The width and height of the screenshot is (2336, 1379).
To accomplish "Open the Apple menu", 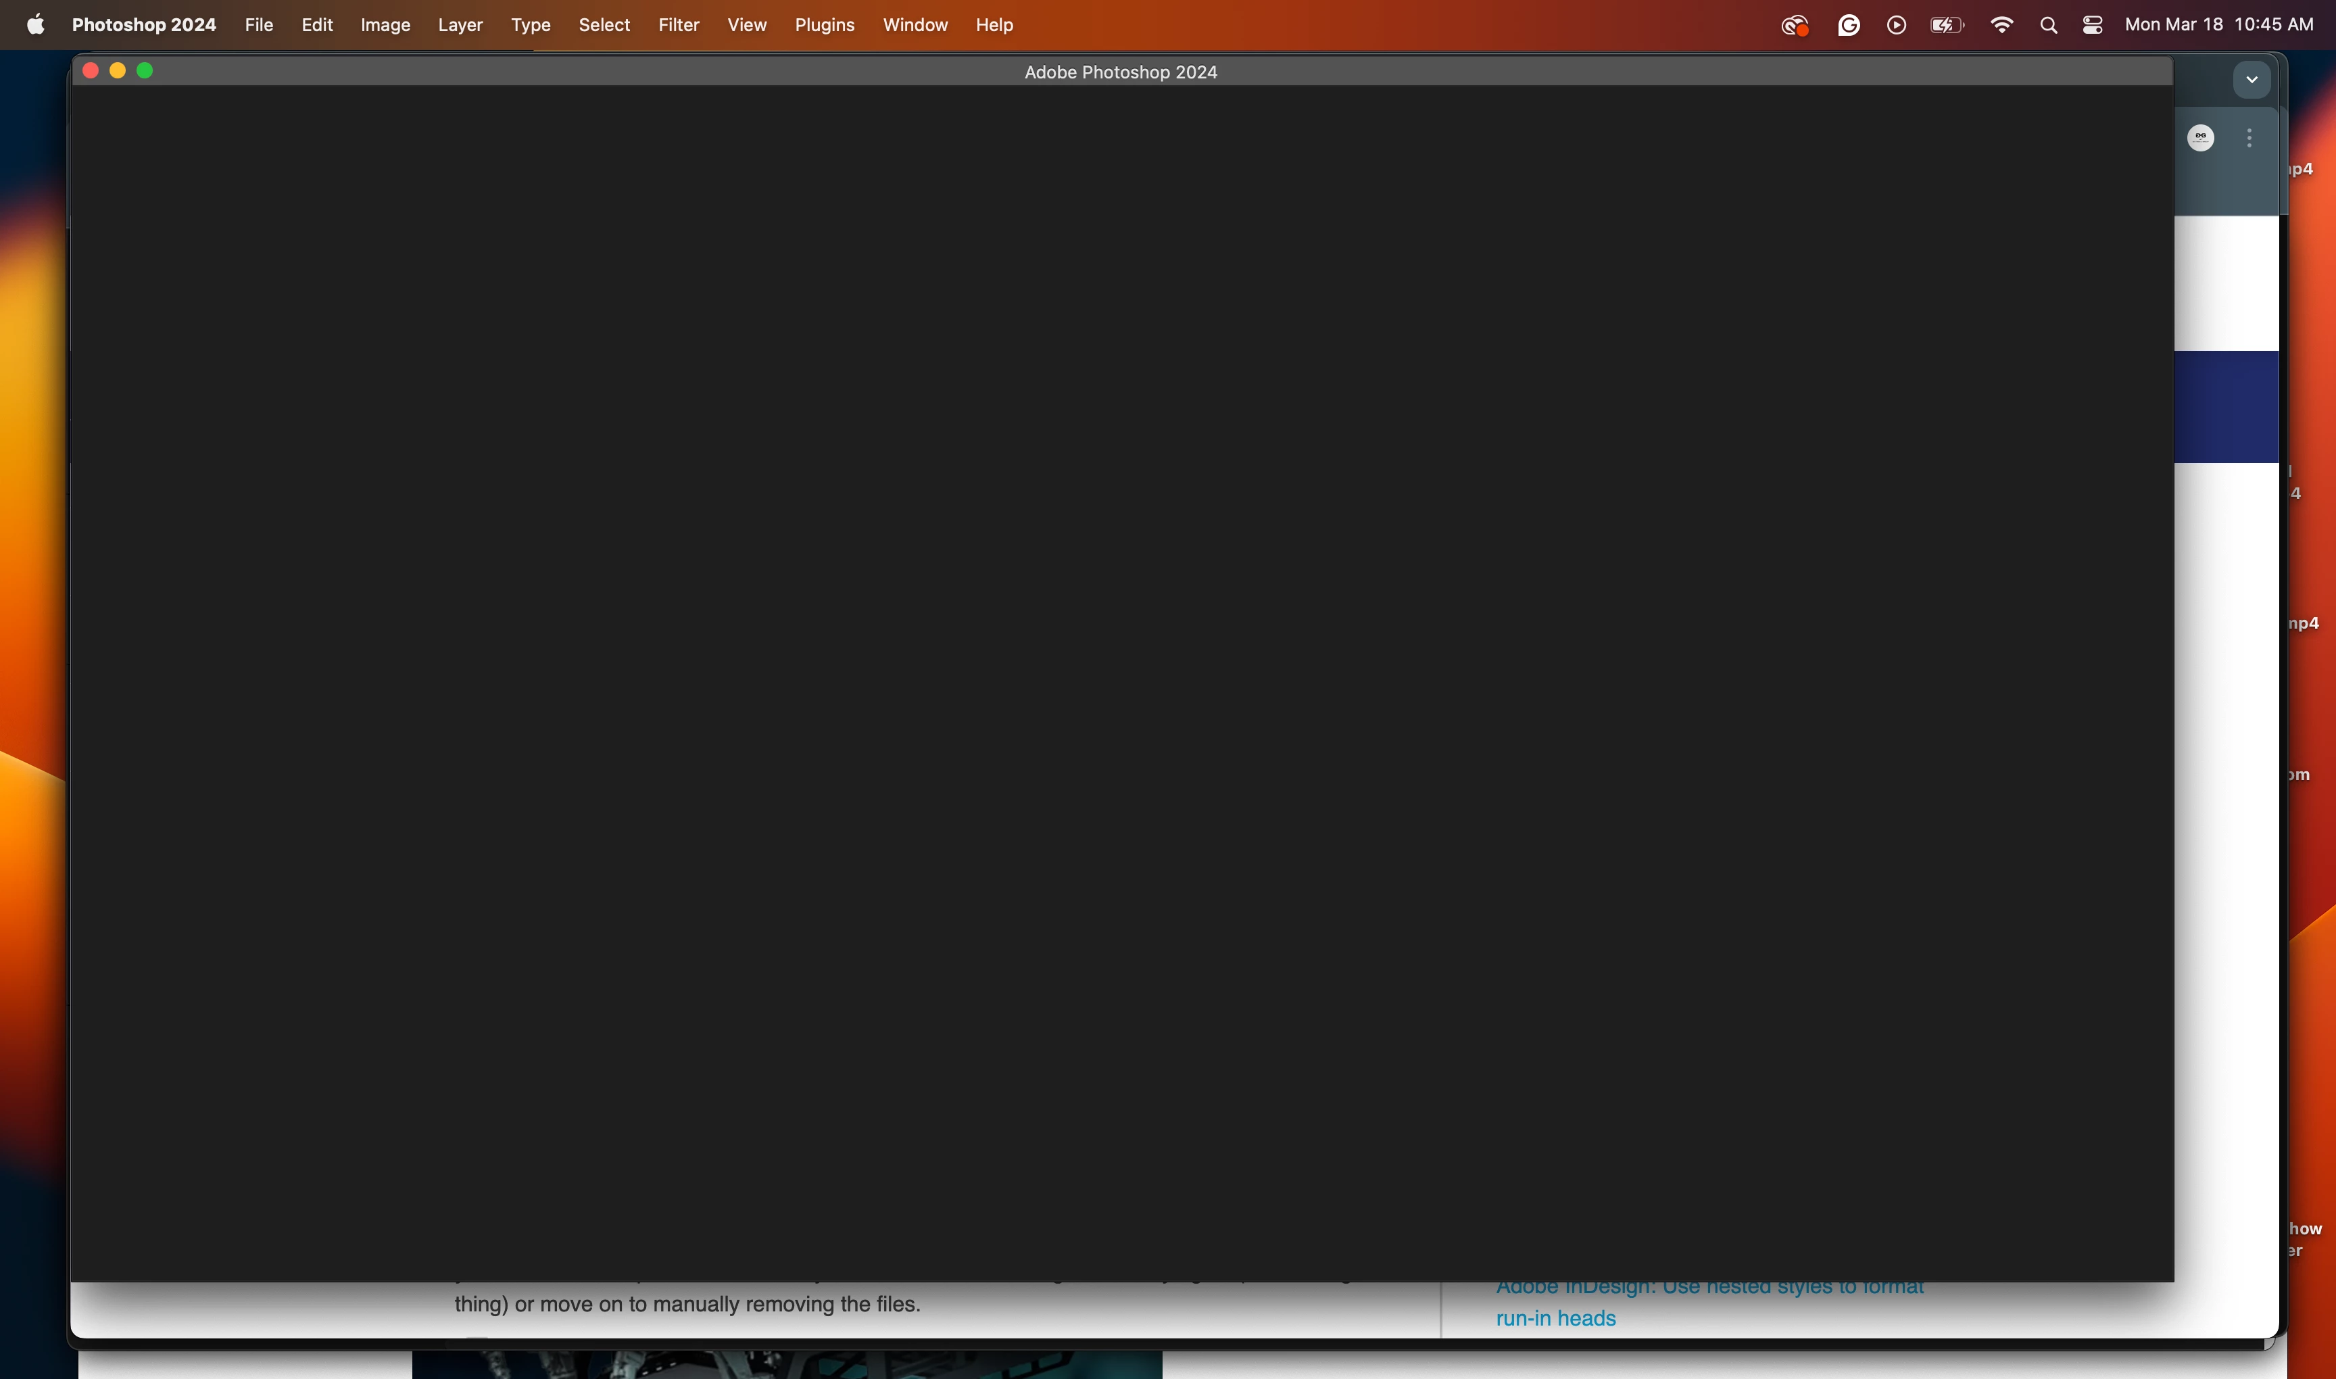I will click(x=35, y=25).
